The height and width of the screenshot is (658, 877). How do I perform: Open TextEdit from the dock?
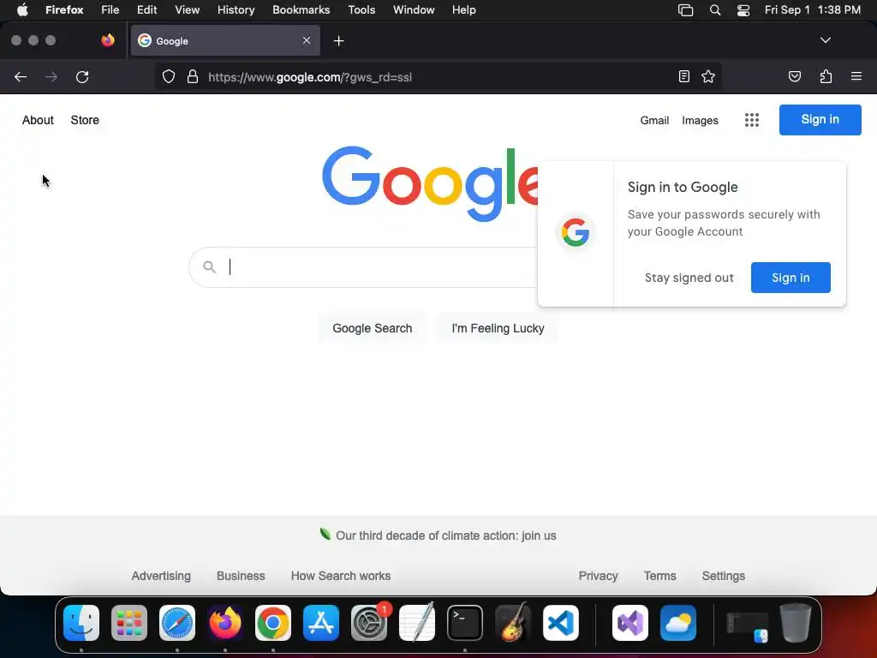tap(417, 623)
